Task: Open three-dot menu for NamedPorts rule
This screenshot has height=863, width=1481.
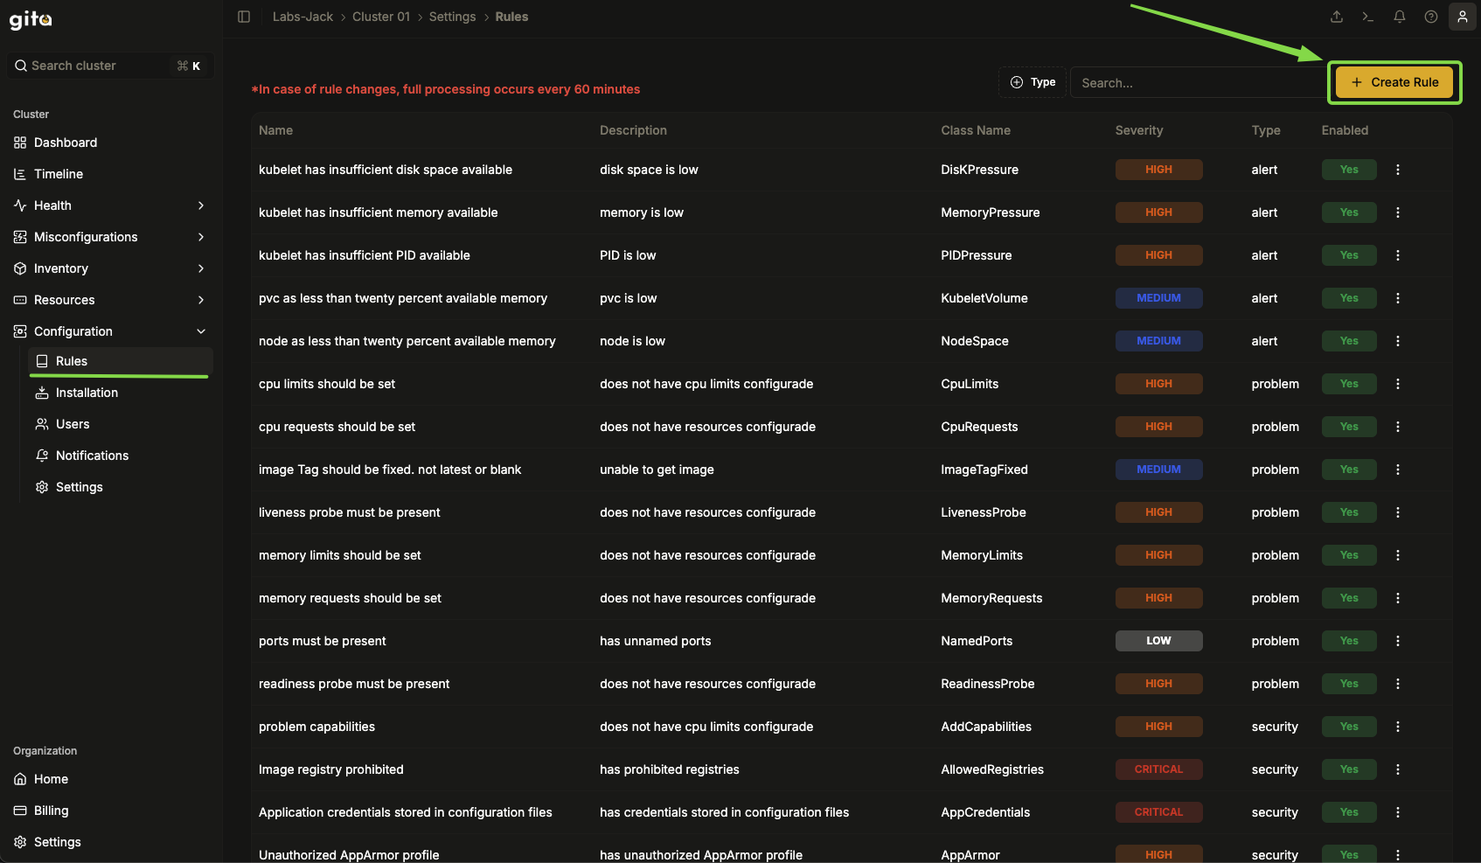Action: (x=1398, y=641)
